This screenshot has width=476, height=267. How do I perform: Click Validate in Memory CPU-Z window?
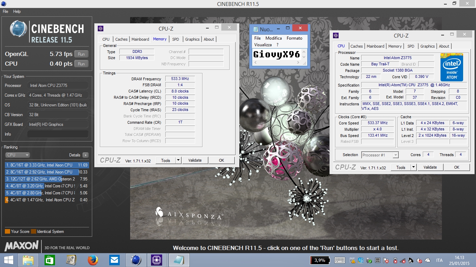[195, 160]
